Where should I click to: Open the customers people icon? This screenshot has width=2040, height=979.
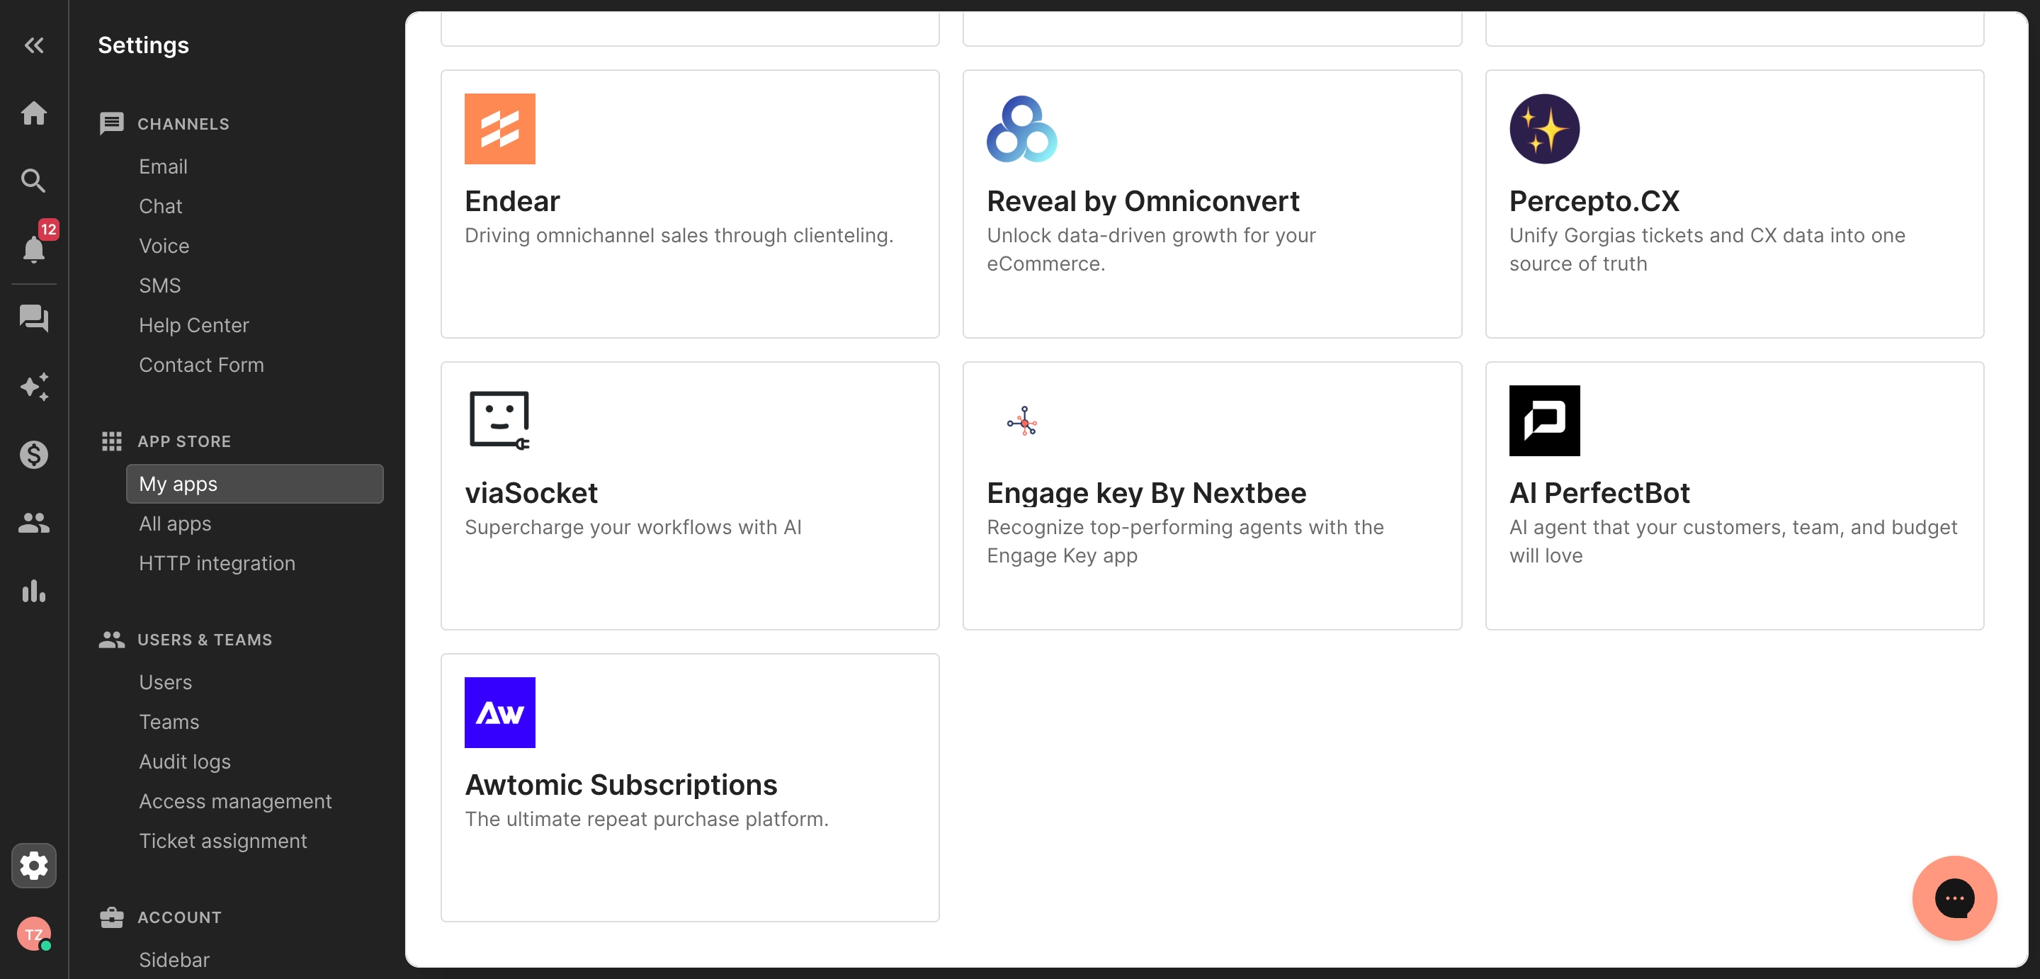point(34,523)
